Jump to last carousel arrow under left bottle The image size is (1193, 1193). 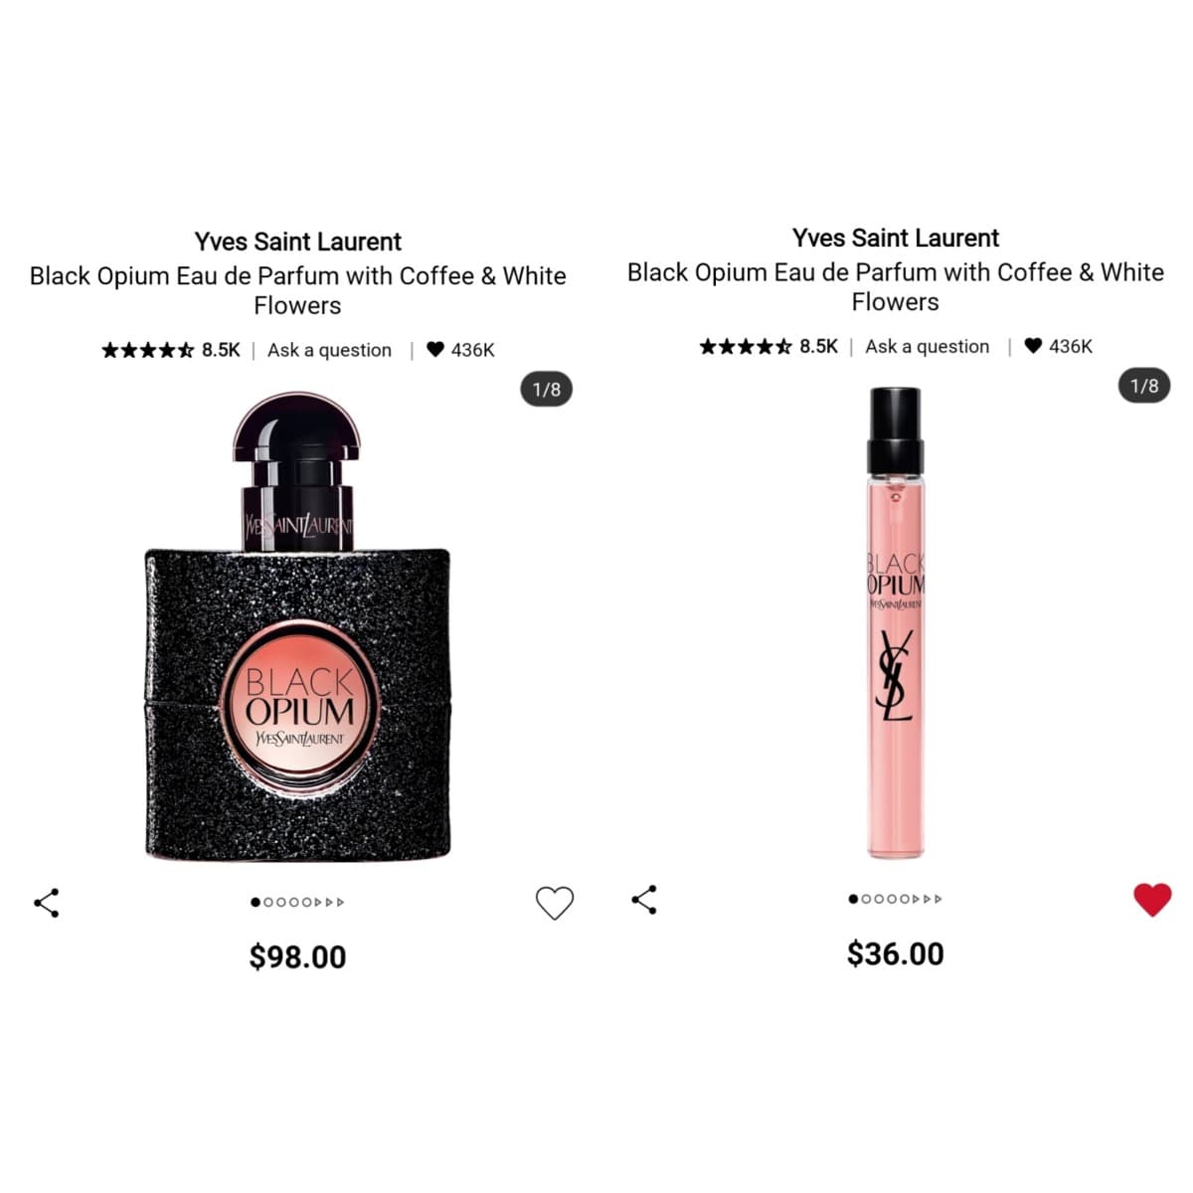(x=341, y=903)
